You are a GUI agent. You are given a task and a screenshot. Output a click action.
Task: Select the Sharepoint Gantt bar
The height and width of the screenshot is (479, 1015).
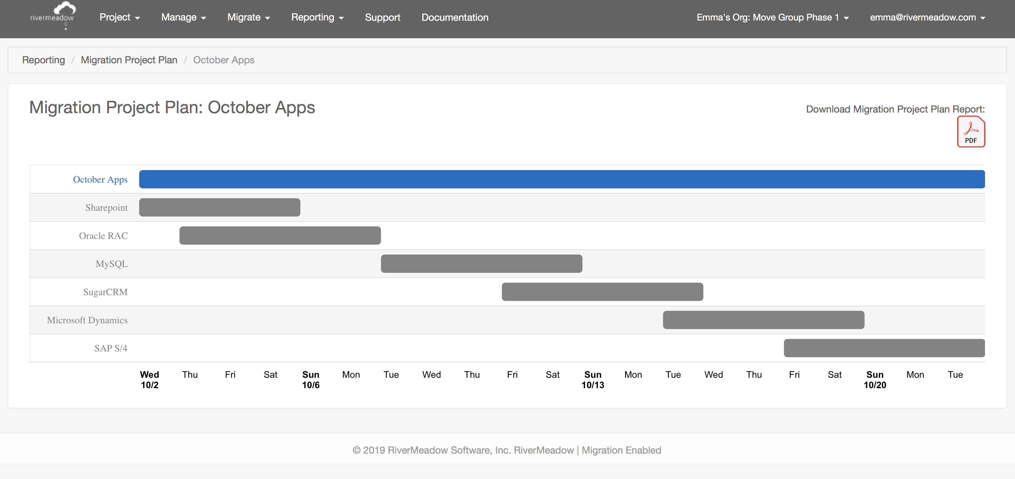click(x=219, y=207)
